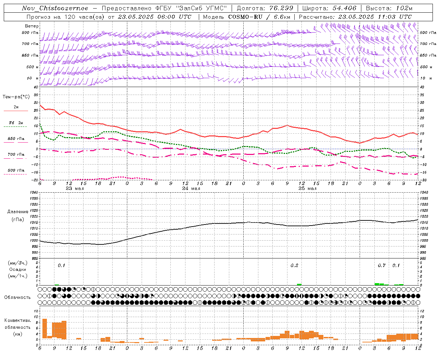Click the green precipitation bar below 0.2
Image resolution: width=438 pixels, height=351 pixels.
pyautogui.click(x=299, y=285)
